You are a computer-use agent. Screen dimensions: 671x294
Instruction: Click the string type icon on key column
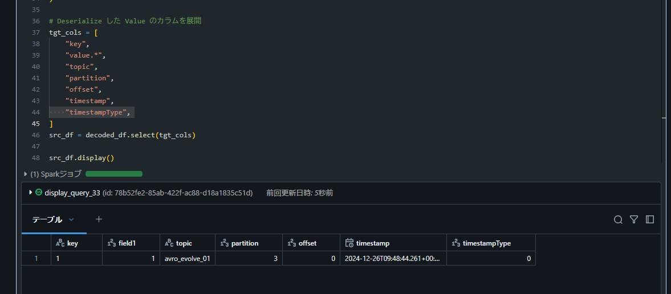tap(60, 243)
